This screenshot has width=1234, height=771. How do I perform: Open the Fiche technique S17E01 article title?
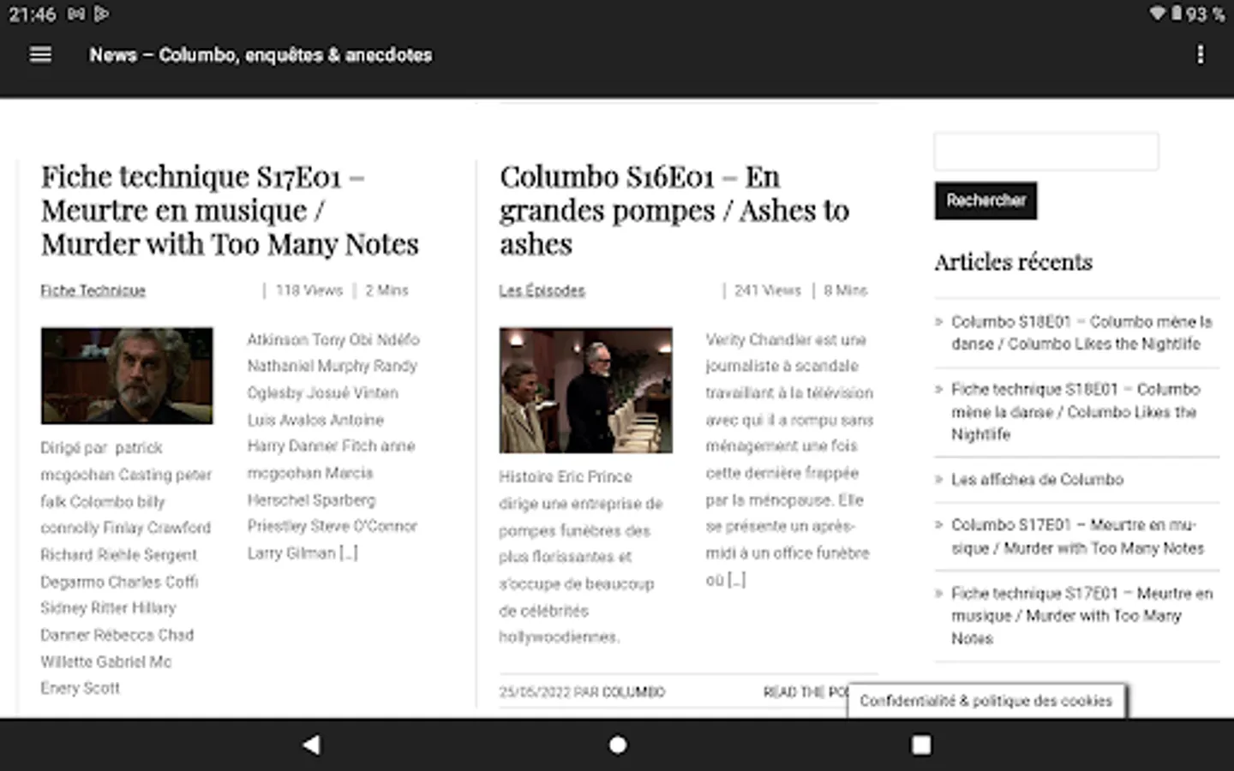point(230,210)
